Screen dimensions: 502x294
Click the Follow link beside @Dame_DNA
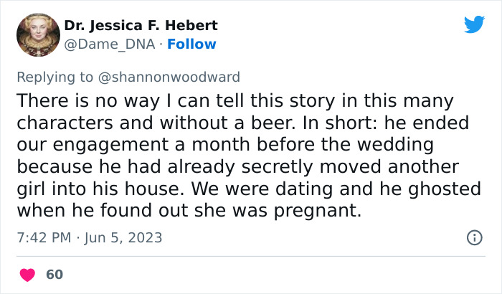click(191, 44)
